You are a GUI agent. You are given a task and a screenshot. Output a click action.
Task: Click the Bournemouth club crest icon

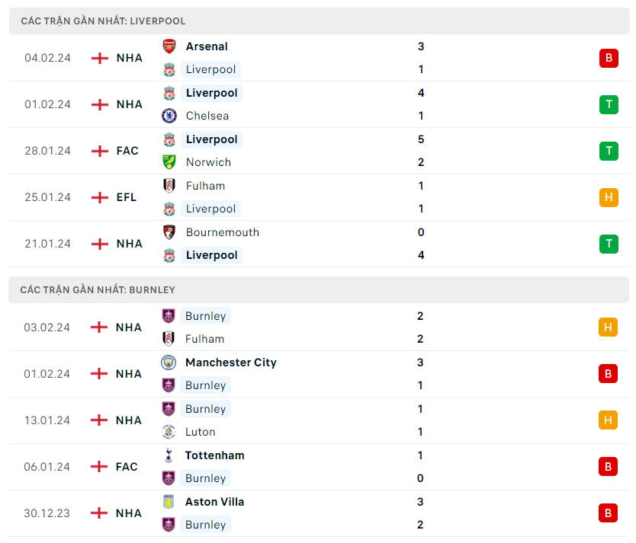(169, 232)
